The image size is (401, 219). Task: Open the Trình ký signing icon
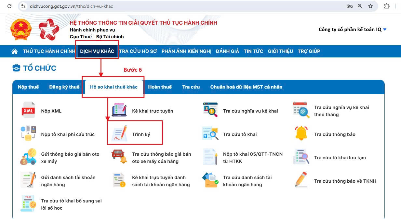point(119,133)
